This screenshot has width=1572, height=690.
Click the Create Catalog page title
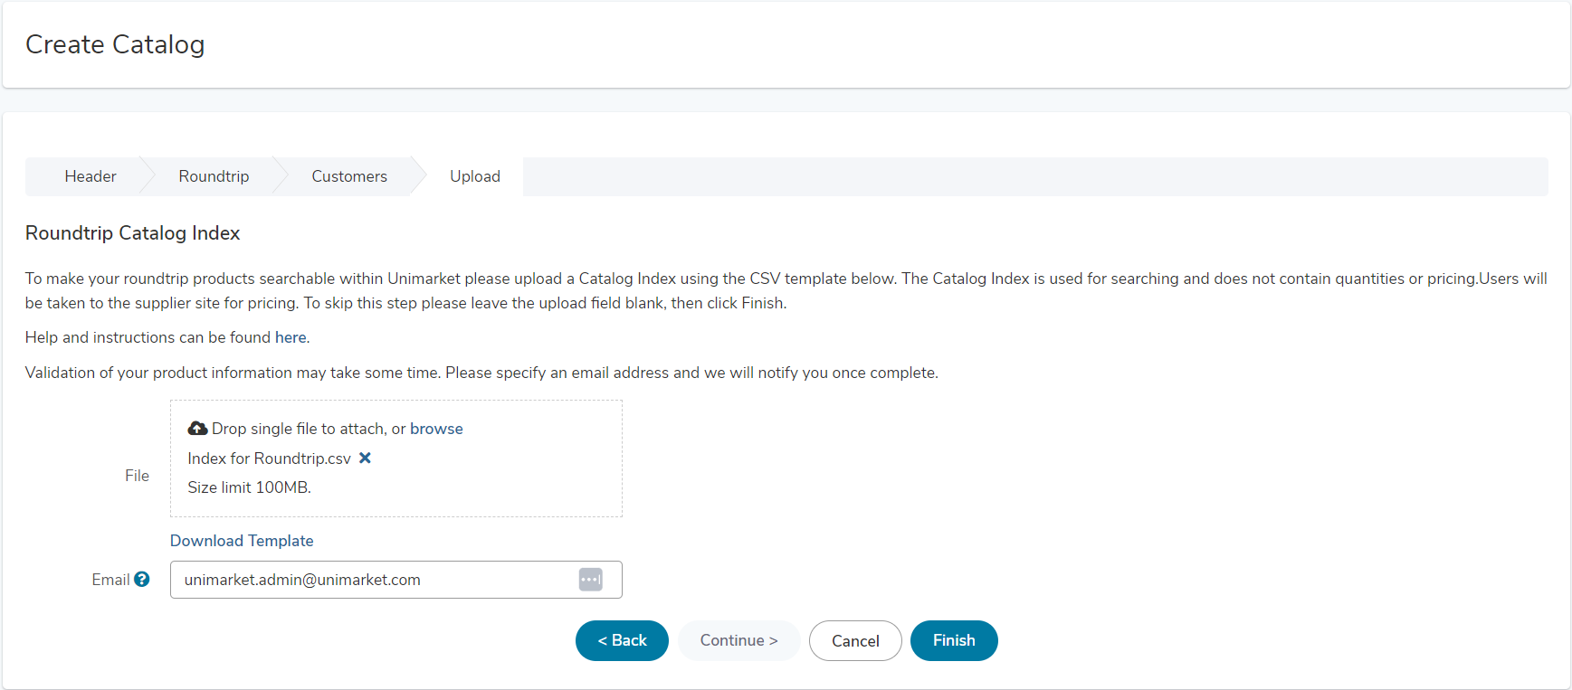coord(115,44)
